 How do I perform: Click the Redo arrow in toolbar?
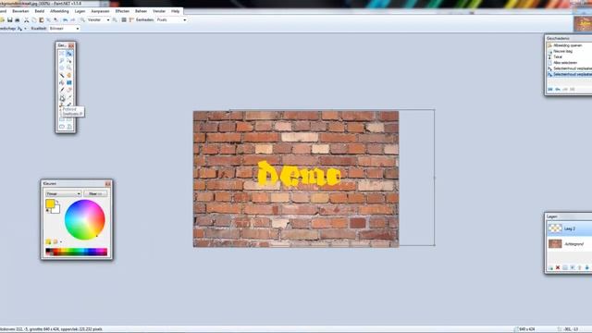[73, 19]
